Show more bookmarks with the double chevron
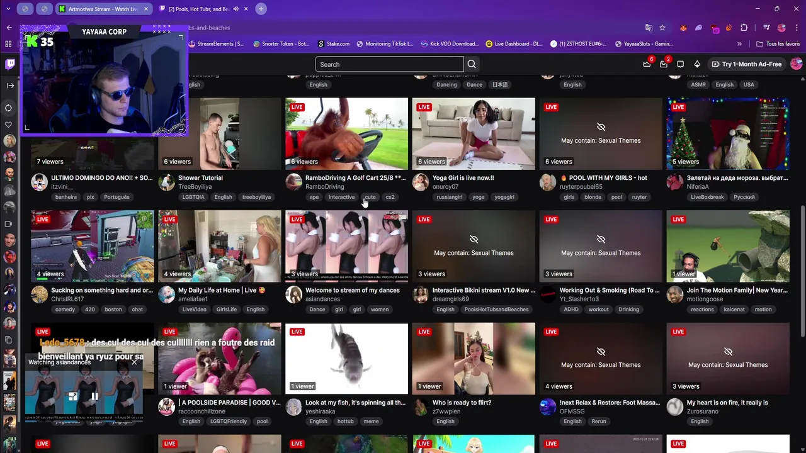Viewport: 806px width, 453px height. point(740,44)
